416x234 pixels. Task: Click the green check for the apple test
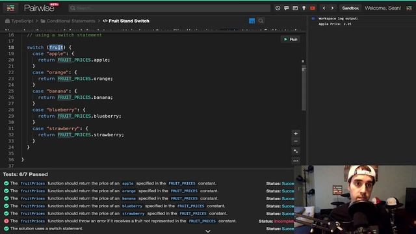tap(6, 183)
